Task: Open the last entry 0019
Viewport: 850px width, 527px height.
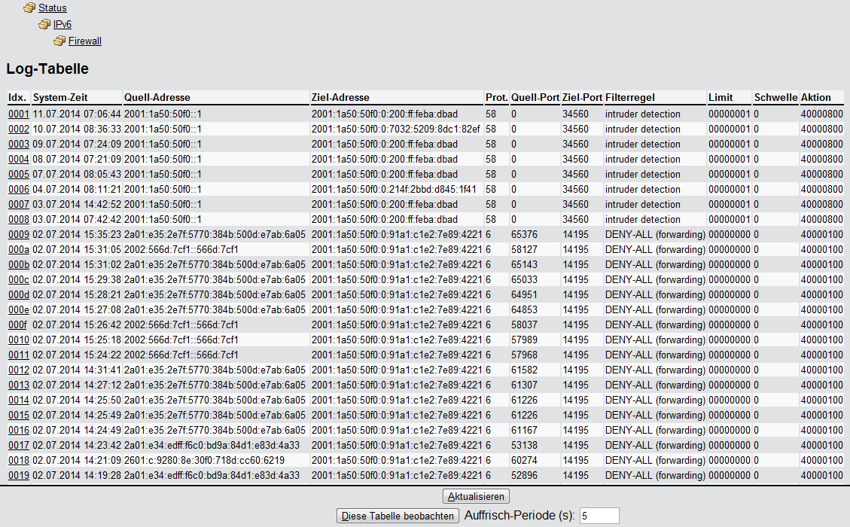Action: click(x=18, y=476)
